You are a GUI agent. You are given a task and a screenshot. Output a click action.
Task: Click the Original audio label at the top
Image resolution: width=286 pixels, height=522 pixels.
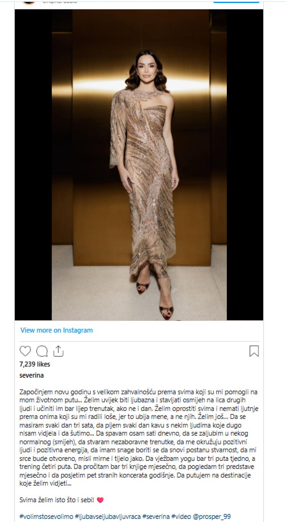click(x=60, y=2)
